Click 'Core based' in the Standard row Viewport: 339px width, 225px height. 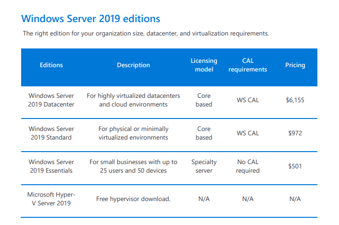pyautogui.click(x=204, y=133)
